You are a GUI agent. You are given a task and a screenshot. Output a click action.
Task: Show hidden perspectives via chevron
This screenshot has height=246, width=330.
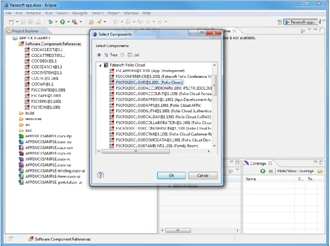coord(324,21)
